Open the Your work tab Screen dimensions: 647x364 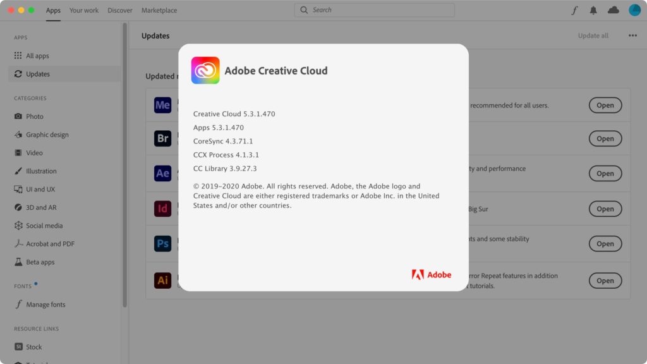pyautogui.click(x=84, y=10)
